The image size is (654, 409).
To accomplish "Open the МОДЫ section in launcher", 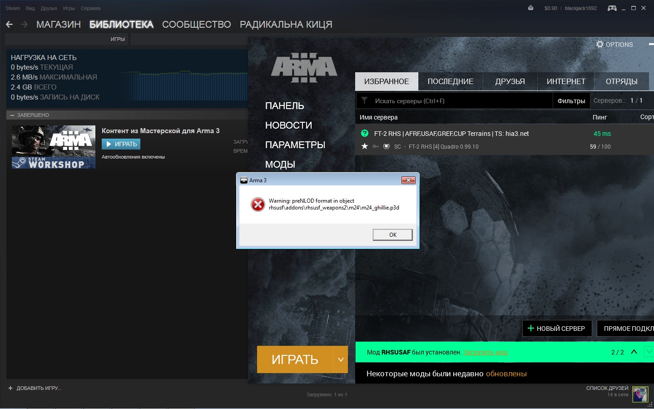I will coord(280,165).
